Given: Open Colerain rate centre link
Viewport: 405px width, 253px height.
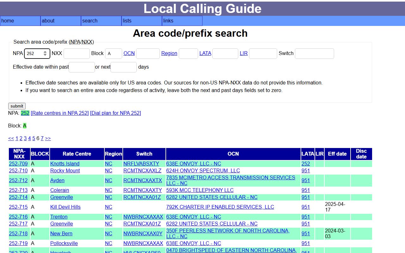Looking at the screenshot, I should (59, 190).
